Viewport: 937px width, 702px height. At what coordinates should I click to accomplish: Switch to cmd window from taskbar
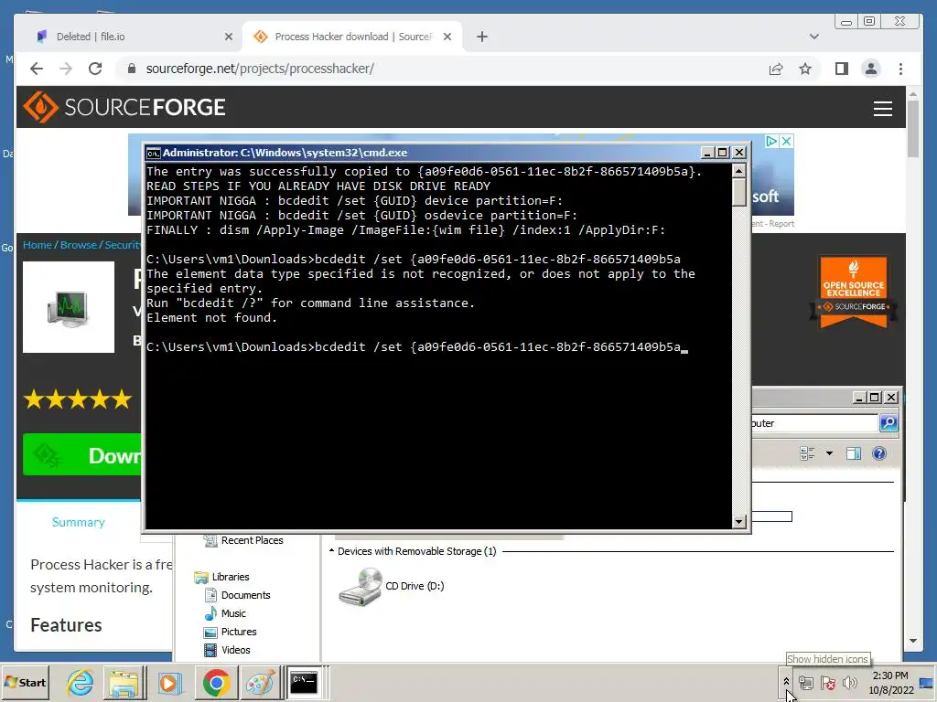304,682
